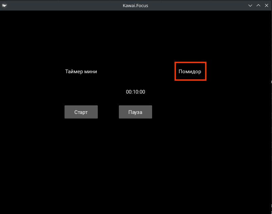Click the 00:10:00 countdown display
272x214 pixels.
pos(135,92)
